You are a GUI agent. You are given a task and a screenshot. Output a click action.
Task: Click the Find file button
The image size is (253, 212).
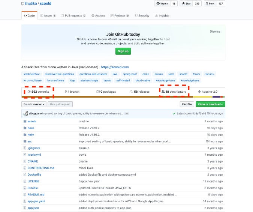click(187, 104)
